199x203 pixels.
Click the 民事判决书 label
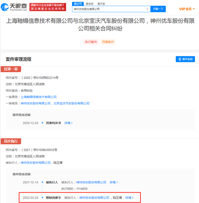tap(54, 123)
